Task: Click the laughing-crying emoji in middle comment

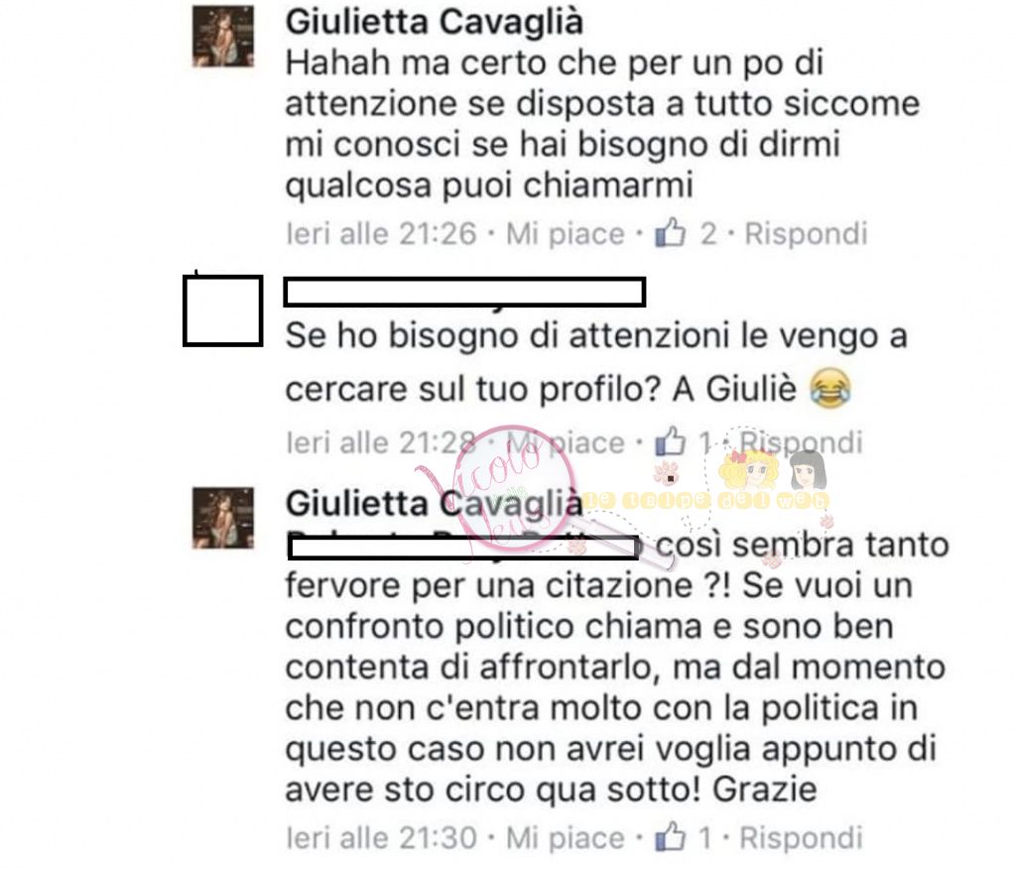Action: 830,387
